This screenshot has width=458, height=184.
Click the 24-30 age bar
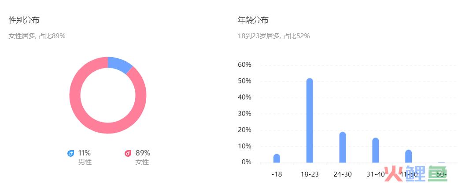343,147
